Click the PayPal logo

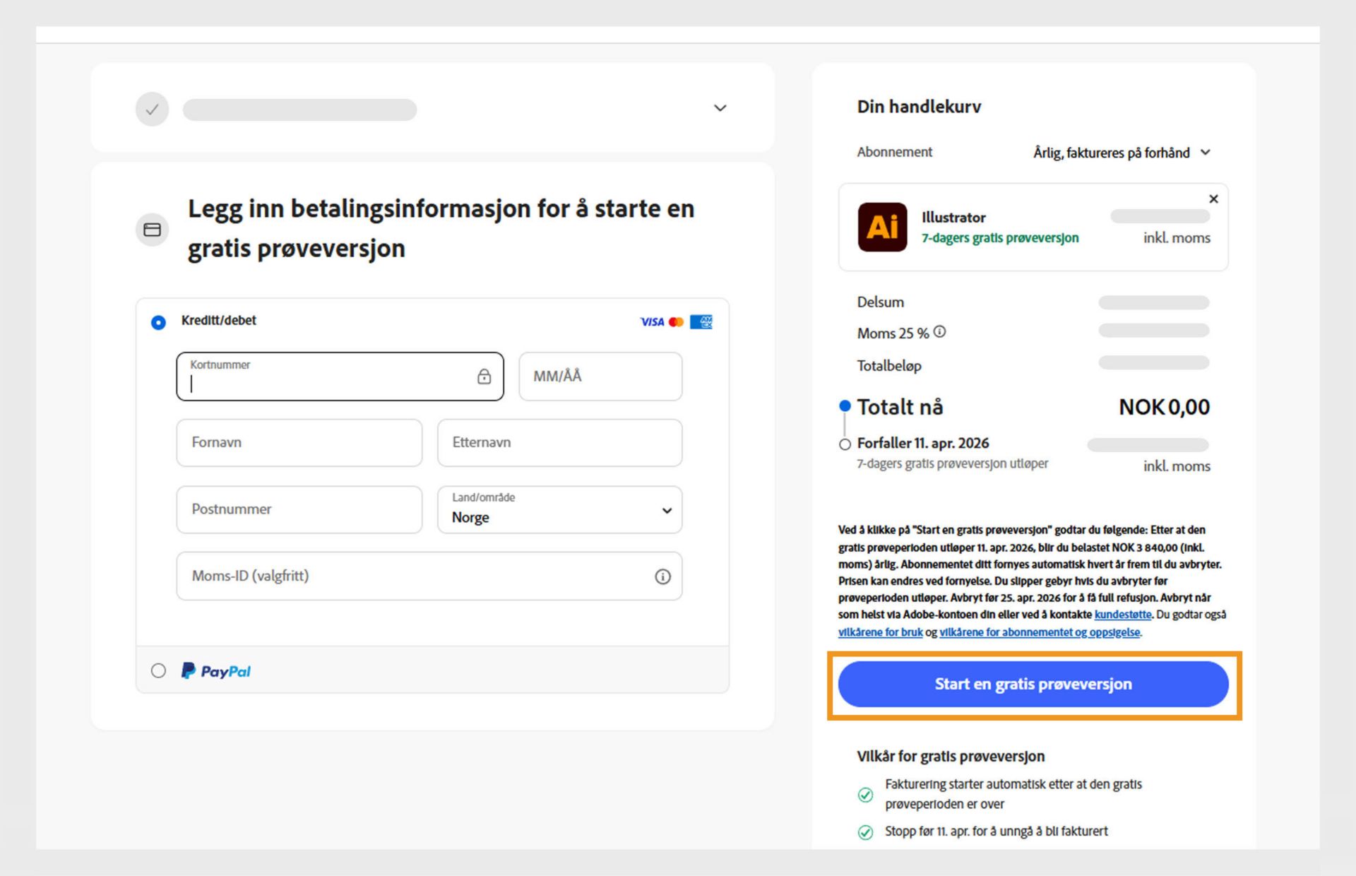click(215, 670)
